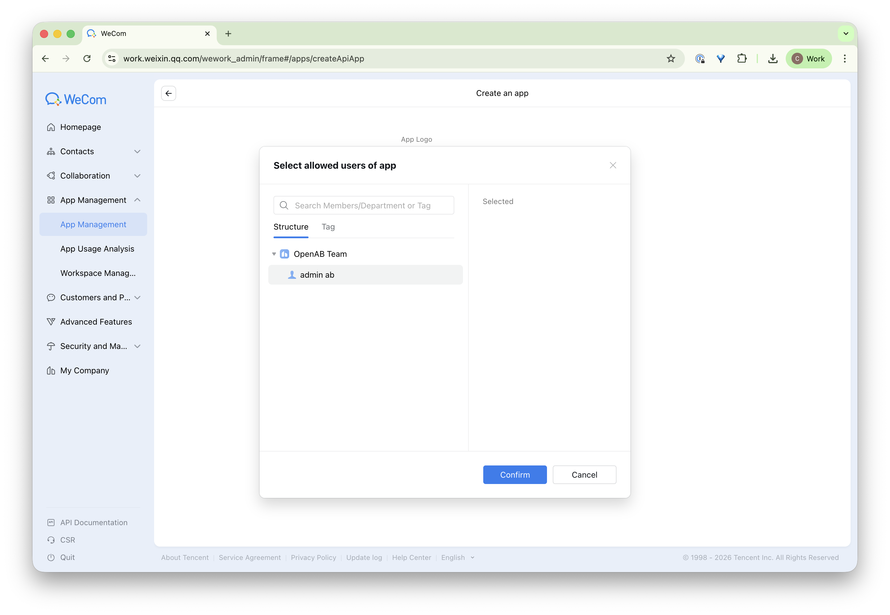Expand the Contacts menu chevron

(138, 152)
